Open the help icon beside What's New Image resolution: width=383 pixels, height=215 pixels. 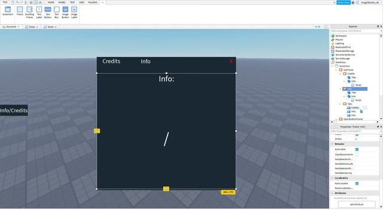[x=352, y=2]
